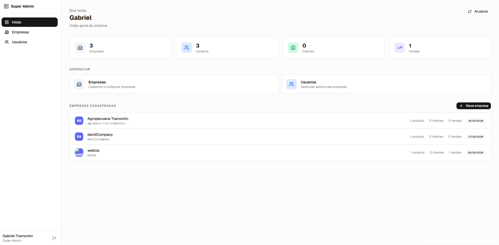499x245 pixels.
Task: Open the Empresas 'Cadastrar e configurar empresas' card
Action: coord(174,84)
